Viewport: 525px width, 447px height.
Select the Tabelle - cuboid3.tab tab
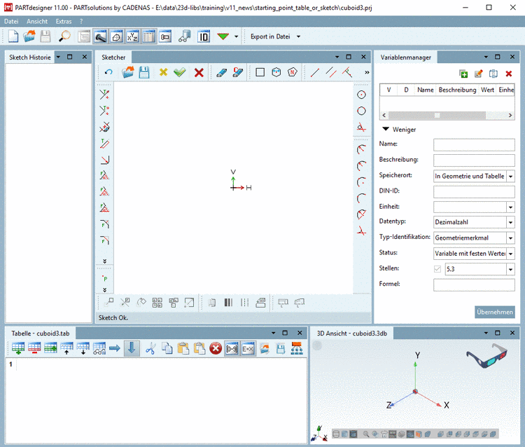(41, 333)
